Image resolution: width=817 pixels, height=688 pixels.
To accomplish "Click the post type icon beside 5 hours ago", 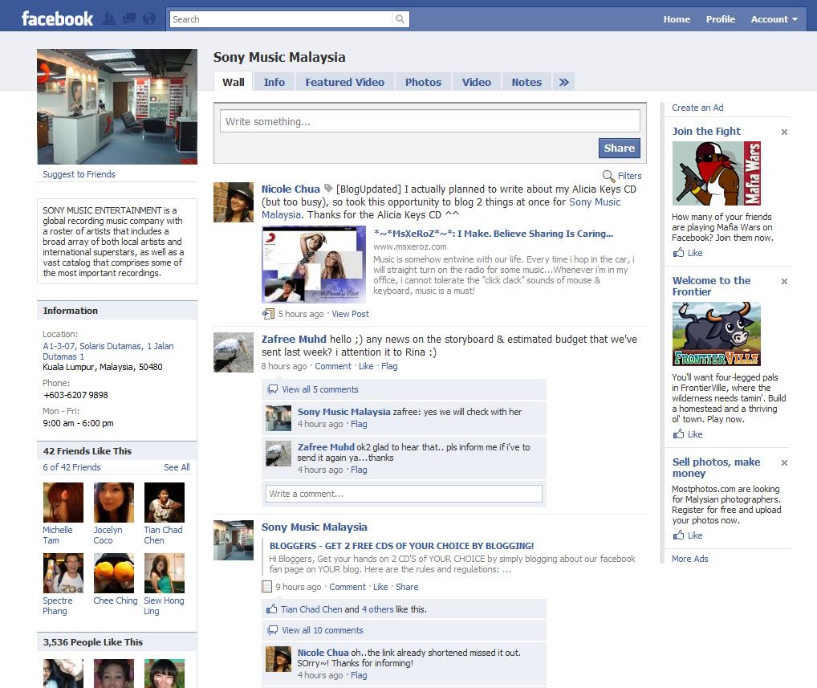I will [x=268, y=314].
